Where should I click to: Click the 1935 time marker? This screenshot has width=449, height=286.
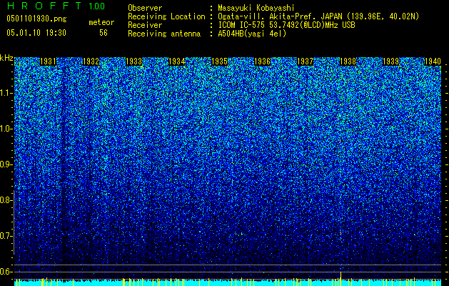(220, 61)
